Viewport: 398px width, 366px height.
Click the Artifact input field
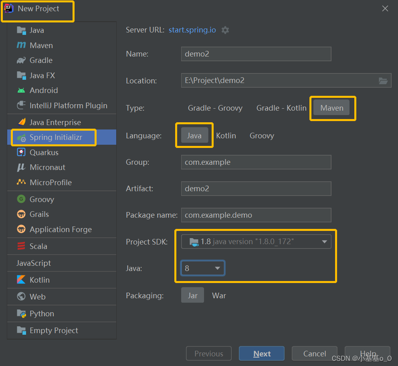click(256, 188)
